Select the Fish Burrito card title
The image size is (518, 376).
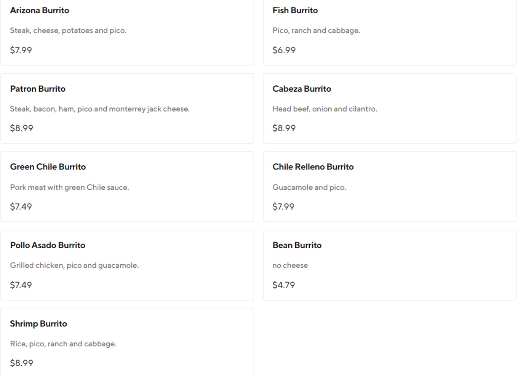pyautogui.click(x=295, y=11)
